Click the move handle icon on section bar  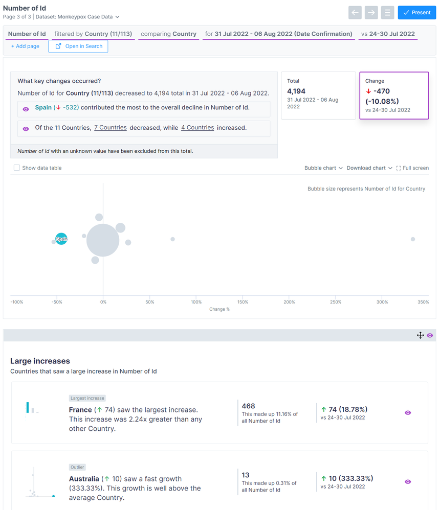click(x=420, y=336)
